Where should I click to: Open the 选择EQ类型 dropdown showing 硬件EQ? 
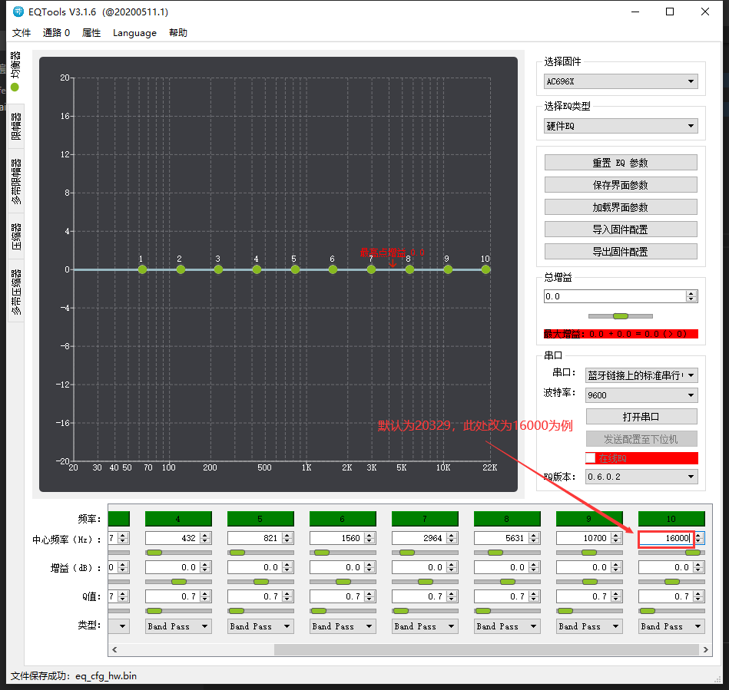tap(621, 126)
